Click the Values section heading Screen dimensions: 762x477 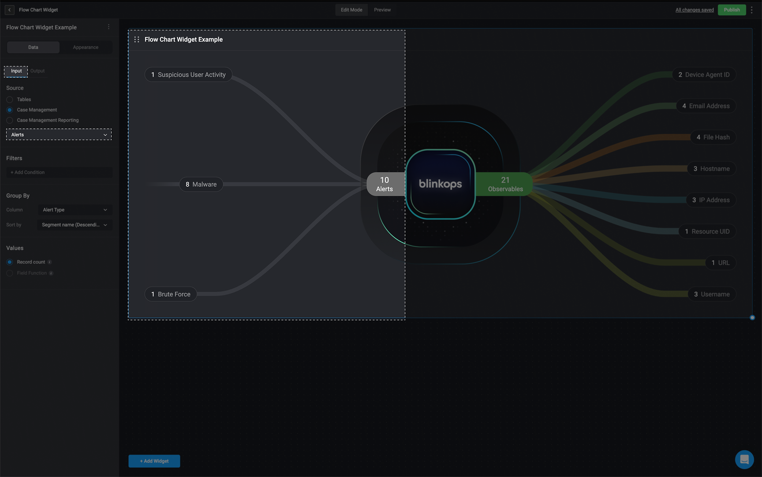coord(15,248)
